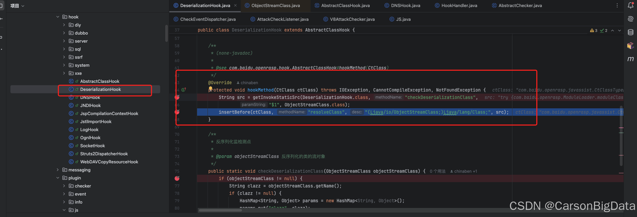Click the hookMethod method name
Screen dimensions: 637x217
[261, 90]
